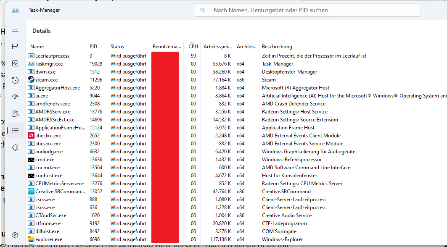The image size is (447, 247).
Task: Click the Desktopfenster-Manager description
Action: click(x=289, y=72)
